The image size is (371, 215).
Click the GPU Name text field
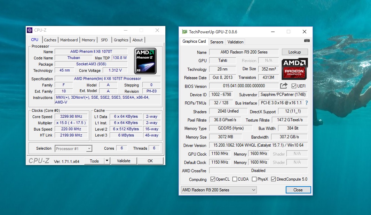click(x=243, y=52)
